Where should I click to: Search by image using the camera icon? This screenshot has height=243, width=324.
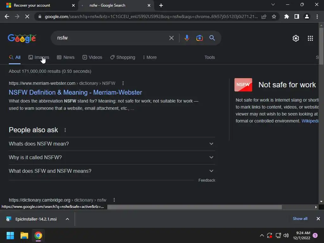(x=199, y=38)
